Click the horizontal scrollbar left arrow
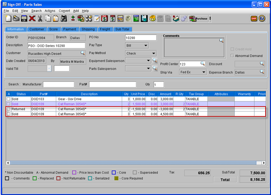This screenshot has height=195, width=271. point(8,163)
